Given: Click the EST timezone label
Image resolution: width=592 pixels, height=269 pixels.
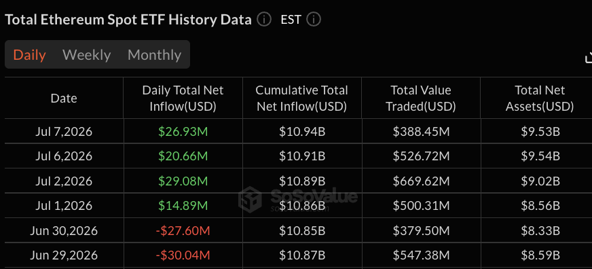Looking at the screenshot, I should (x=291, y=19).
